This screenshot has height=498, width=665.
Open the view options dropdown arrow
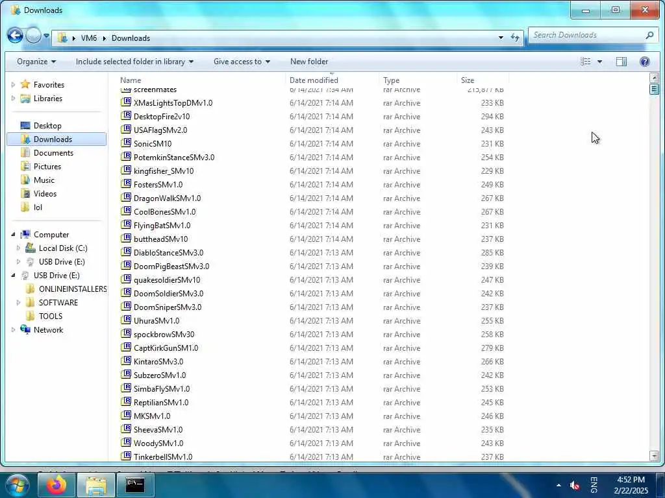pos(599,62)
